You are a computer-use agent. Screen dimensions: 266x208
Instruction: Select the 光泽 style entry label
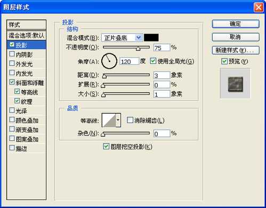click(x=21, y=111)
